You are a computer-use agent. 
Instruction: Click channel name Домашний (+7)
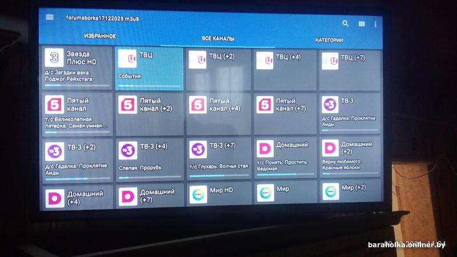coord(158,195)
